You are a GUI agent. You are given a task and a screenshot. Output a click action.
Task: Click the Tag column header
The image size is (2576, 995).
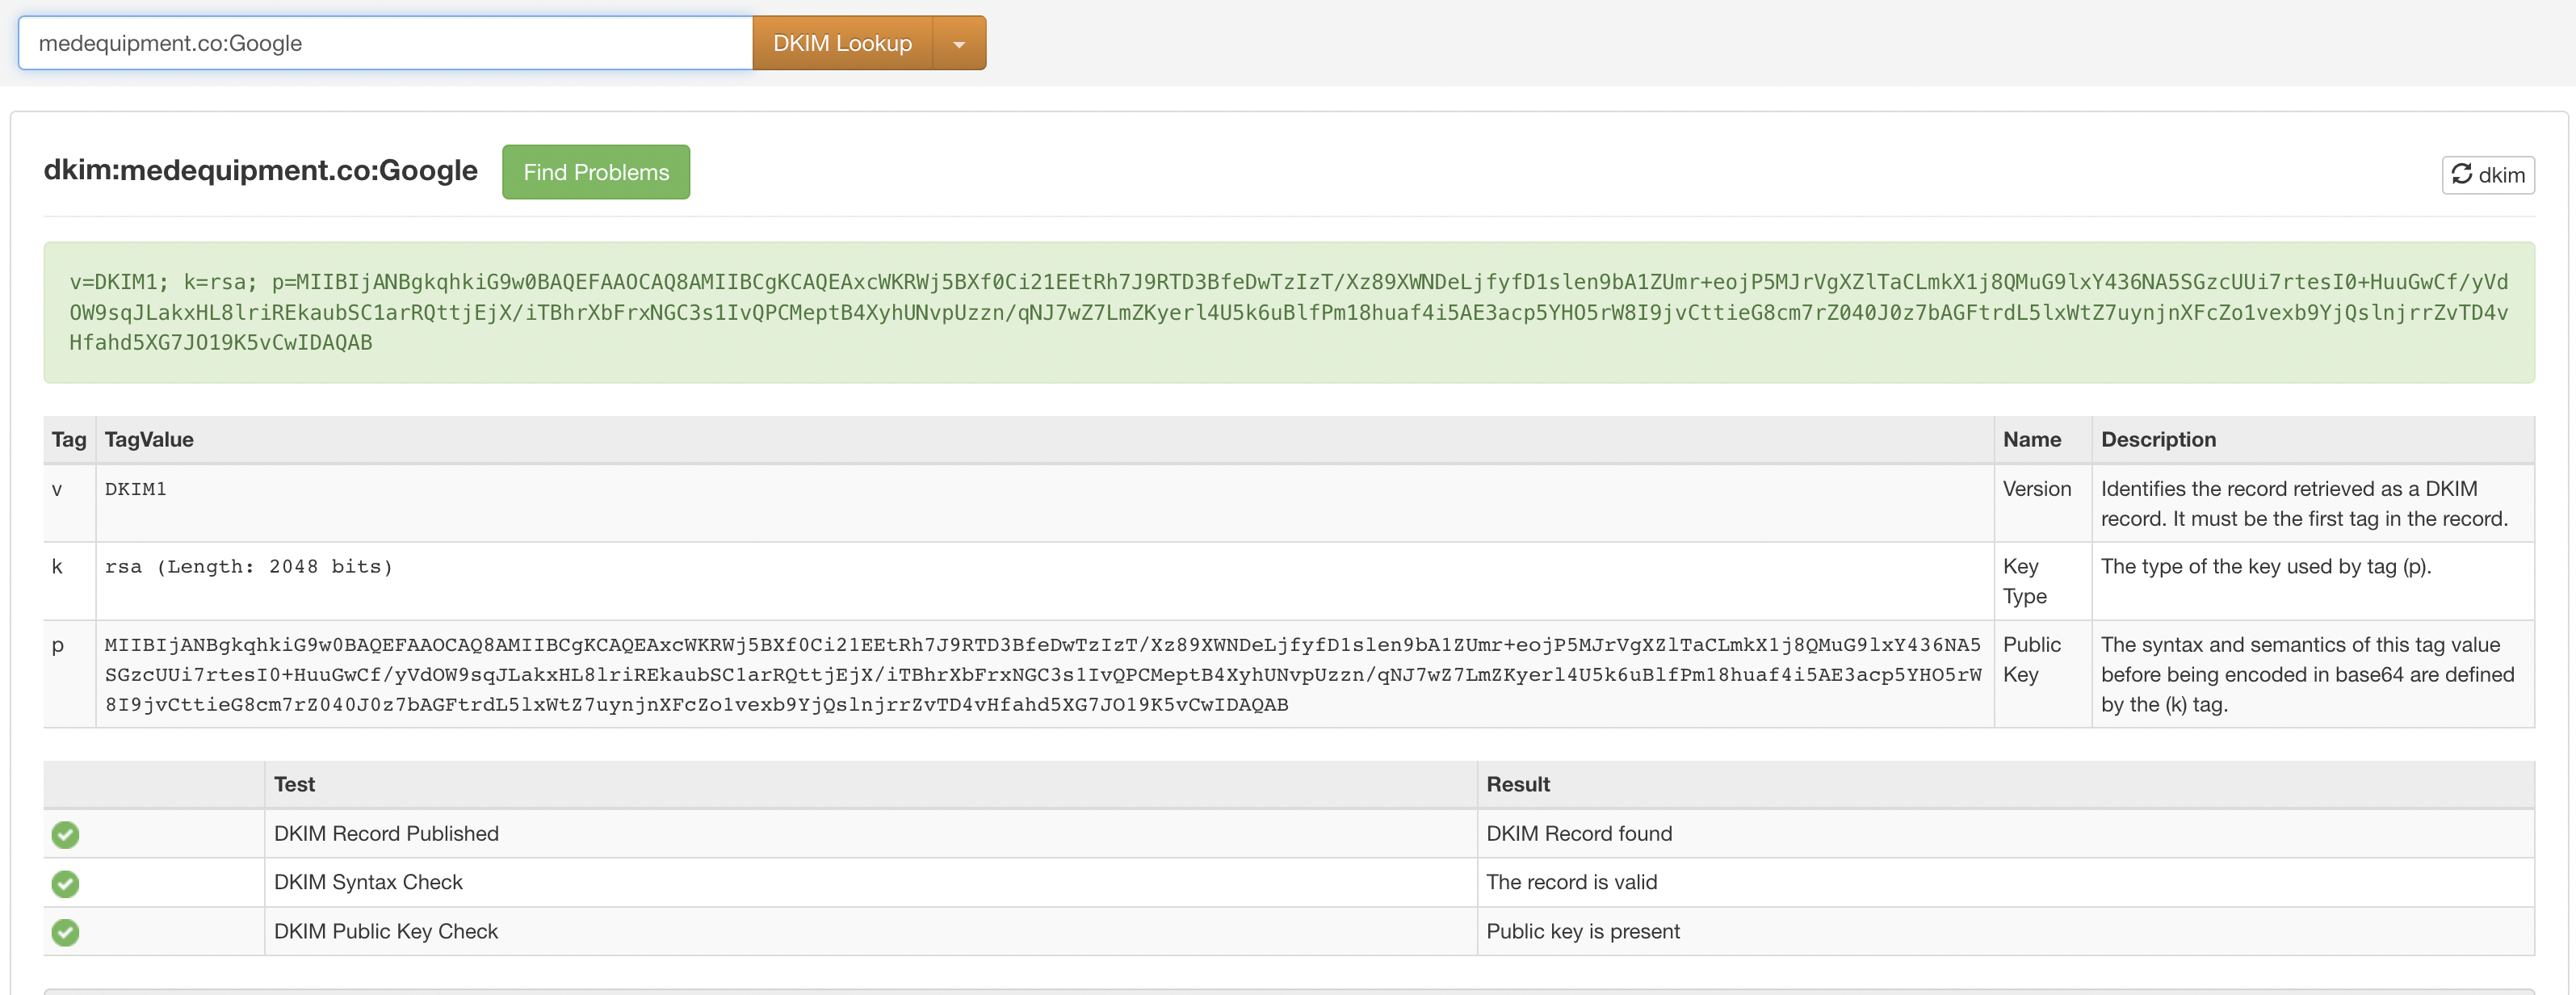(x=69, y=439)
